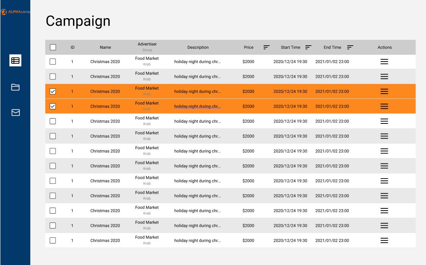Open the table list view in sidebar
Screen dimensions: 426x265
(15, 60)
